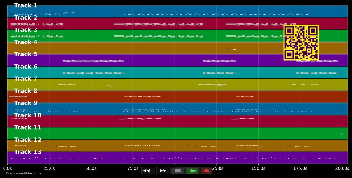Select the single note in Track 11
This screenshot has width=352, height=178.
[342, 134]
